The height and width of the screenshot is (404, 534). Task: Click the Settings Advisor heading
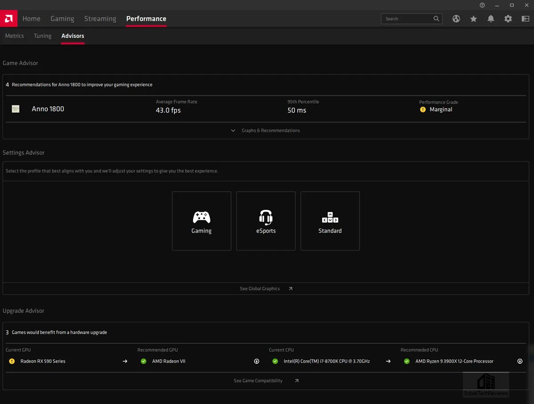point(24,153)
